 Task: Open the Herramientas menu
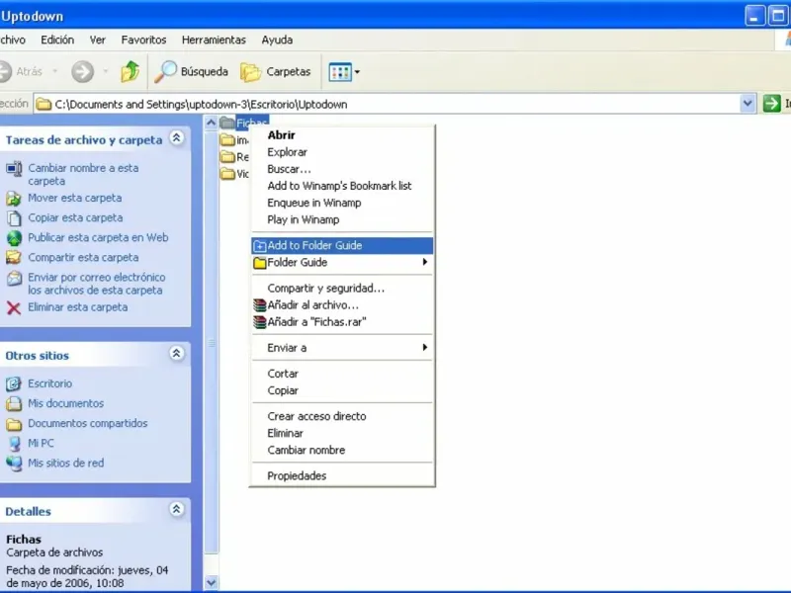(x=214, y=40)
